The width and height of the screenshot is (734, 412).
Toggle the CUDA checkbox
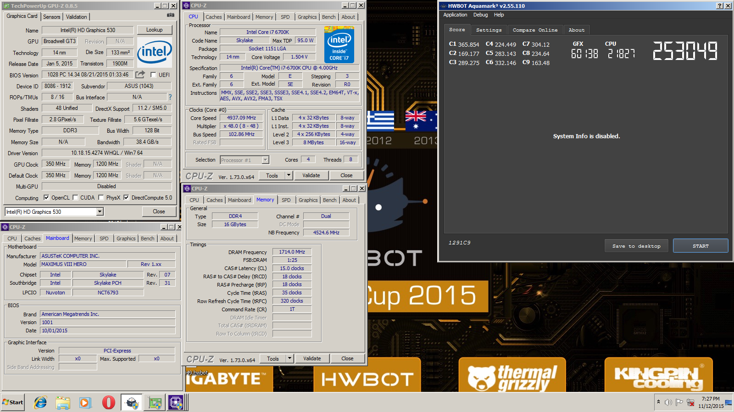click(x=75, y=198)
